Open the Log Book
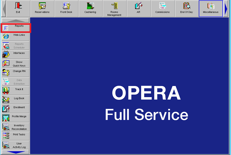The image size is (231, 155). coord(16,100)
